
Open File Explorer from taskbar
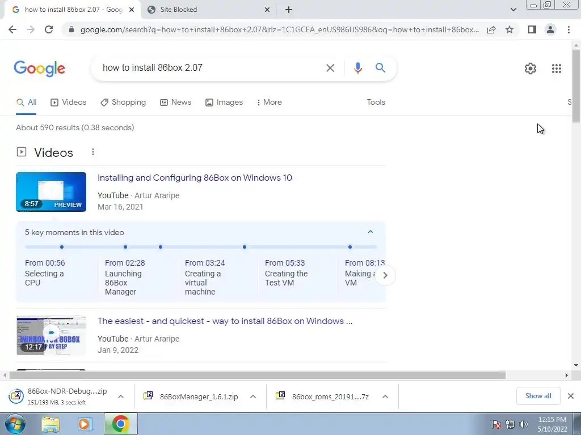50,424
